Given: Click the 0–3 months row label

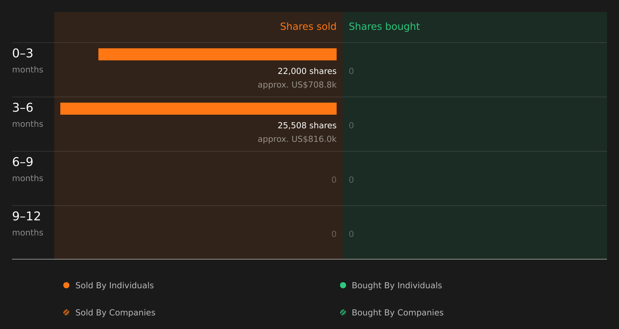Looking at the screenshot, I should (x=28, y=61).
